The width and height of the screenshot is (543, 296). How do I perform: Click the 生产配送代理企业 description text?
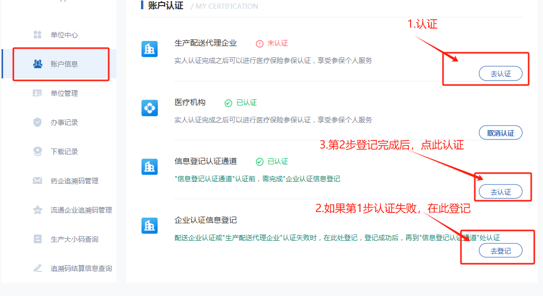click(273, 60)
